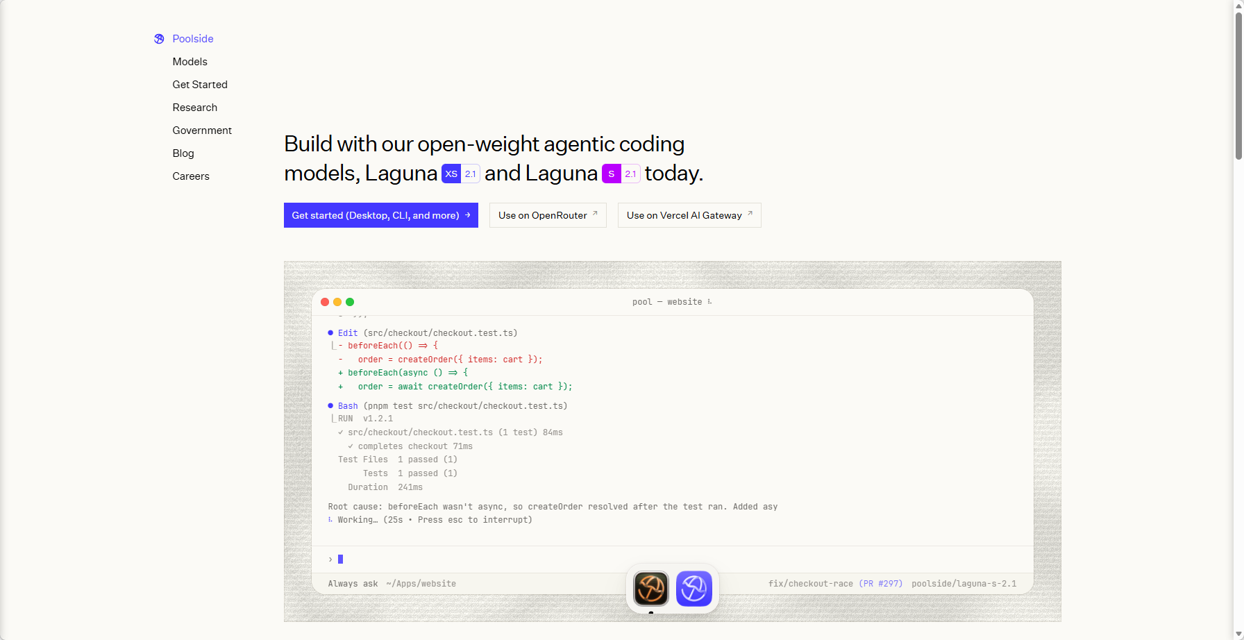Click the added "await createOrder" line
The width and height of the screenshot is (1244, 640).
coord(455,387)
